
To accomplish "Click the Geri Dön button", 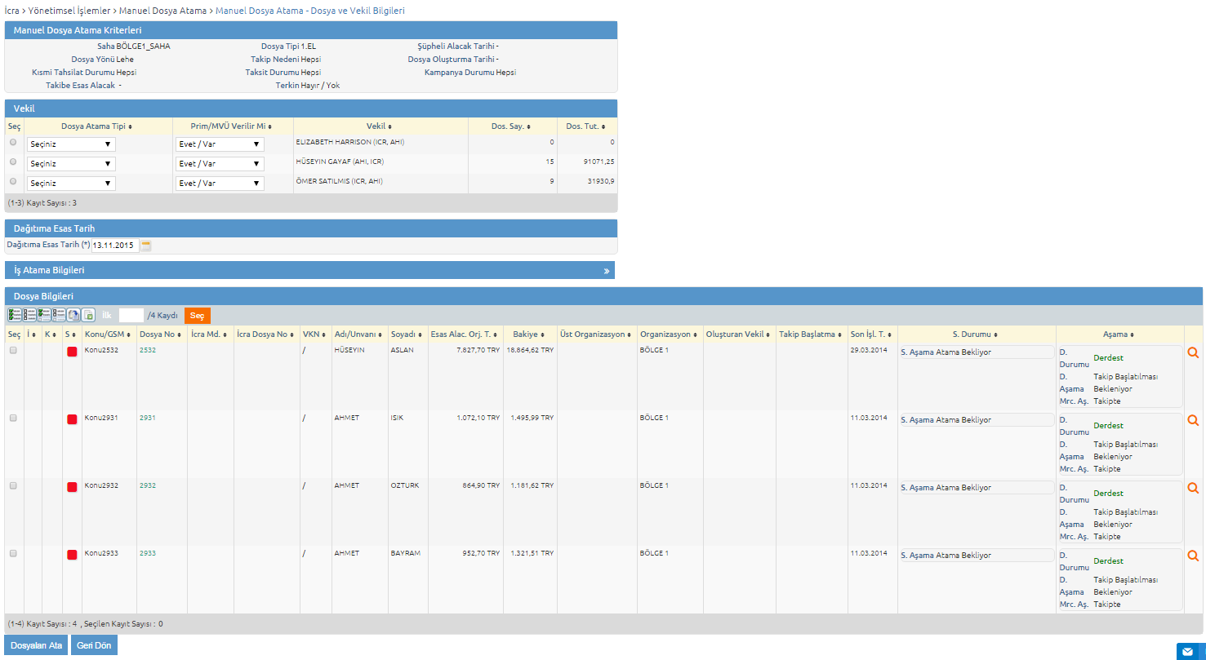I will pos(94,645).
